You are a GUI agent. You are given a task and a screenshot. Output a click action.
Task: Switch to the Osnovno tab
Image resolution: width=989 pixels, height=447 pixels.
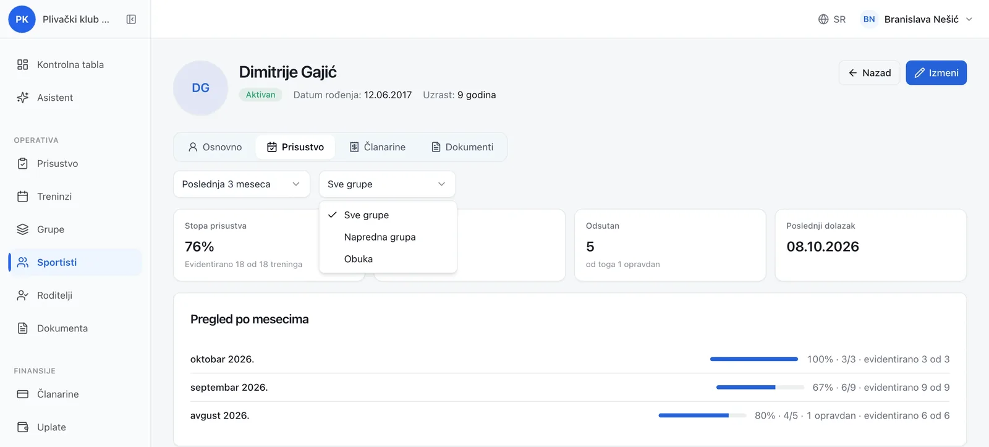pyautogui.click(x=215, y=147)
